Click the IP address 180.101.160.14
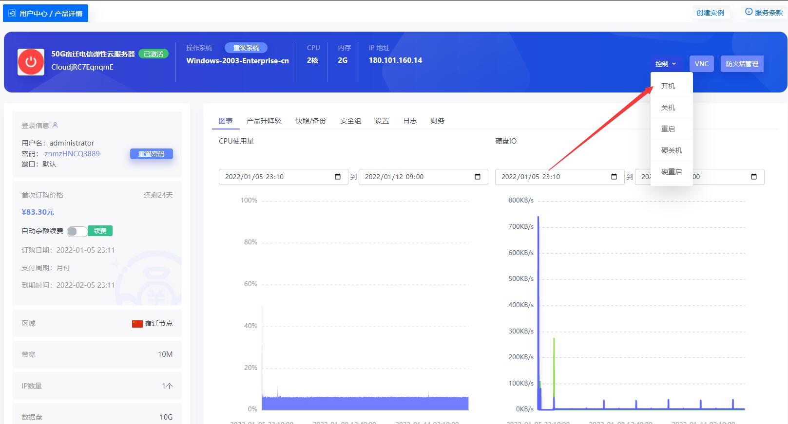 [395, 60]
